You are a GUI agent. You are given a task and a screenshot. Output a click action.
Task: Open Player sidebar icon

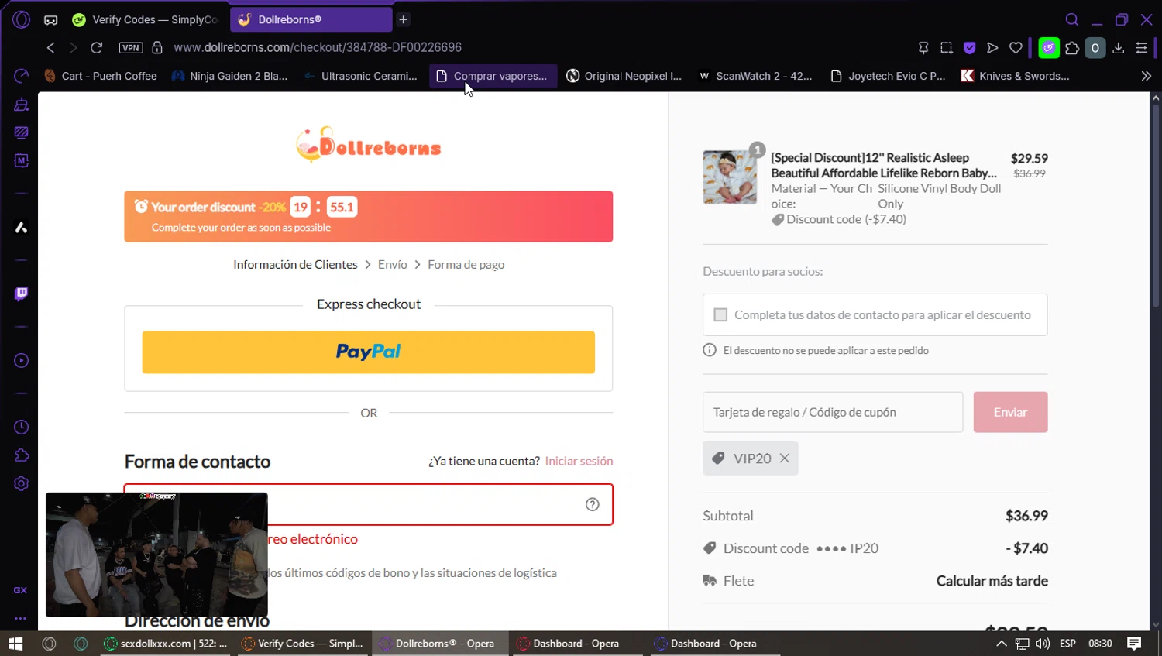coord(21,360)
